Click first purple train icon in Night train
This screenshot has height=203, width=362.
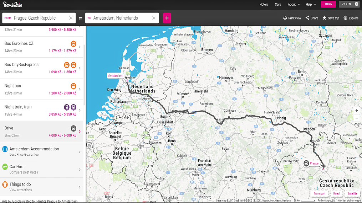[67, 107]
